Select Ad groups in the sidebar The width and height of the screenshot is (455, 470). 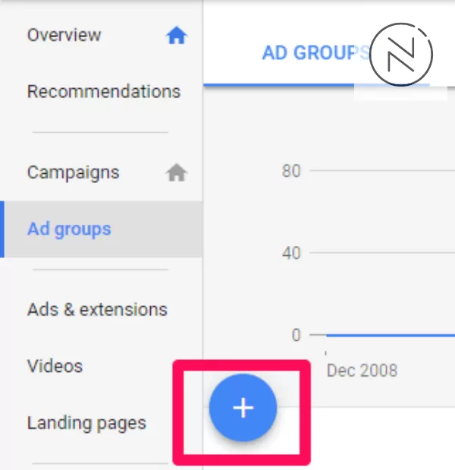[x=69, y=229]
